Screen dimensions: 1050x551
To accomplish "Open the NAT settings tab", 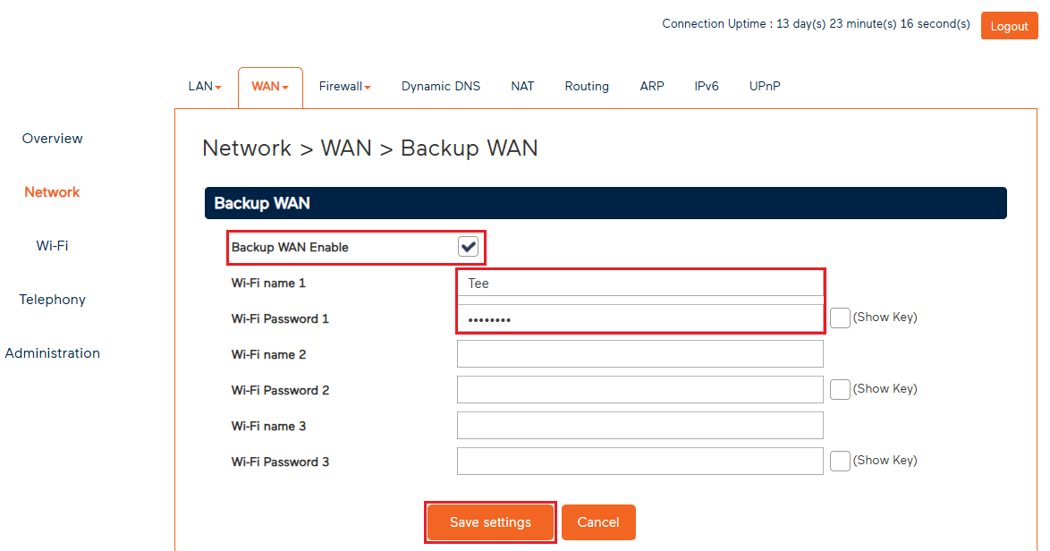I will pos(522,86).
